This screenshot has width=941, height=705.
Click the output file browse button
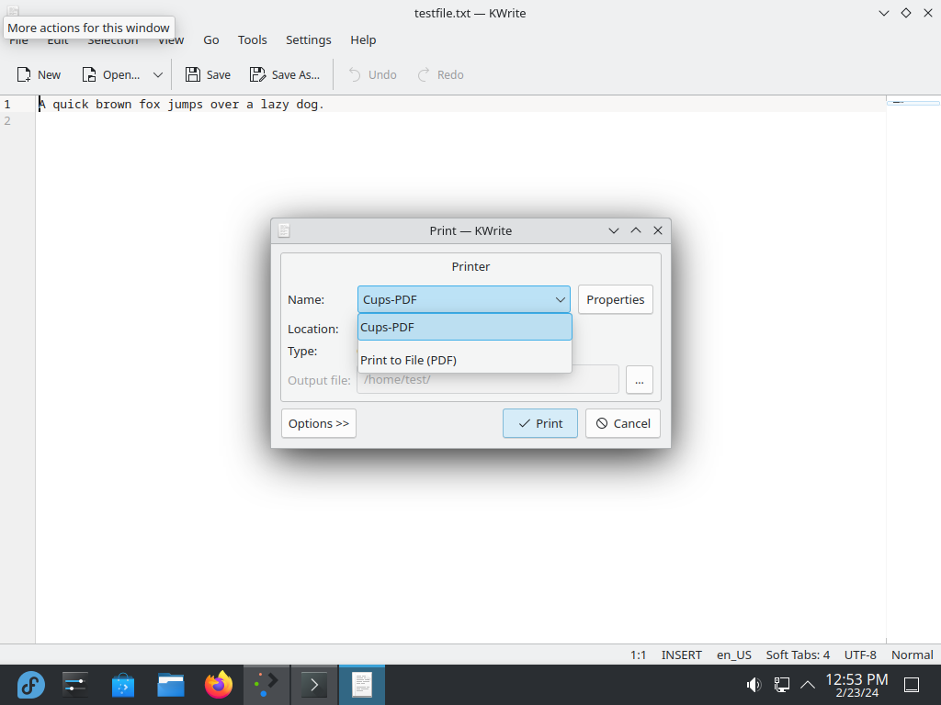pyautogui.click(x=640, y=380)
